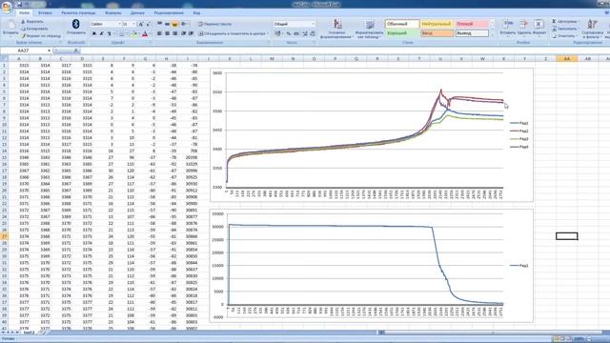The image size is (610, 343).
Task: Toggle bold formatting
Action: [x=94, y=34]
